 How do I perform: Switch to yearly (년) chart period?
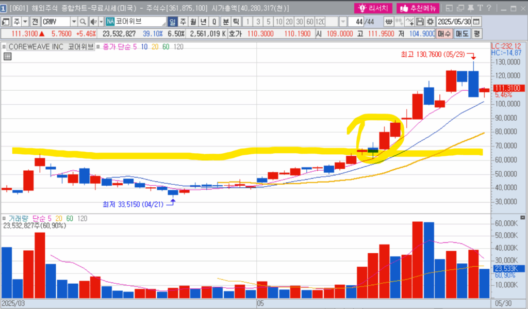203,22
